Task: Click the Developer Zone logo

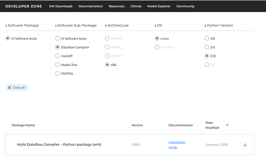Action: point(24,6)
